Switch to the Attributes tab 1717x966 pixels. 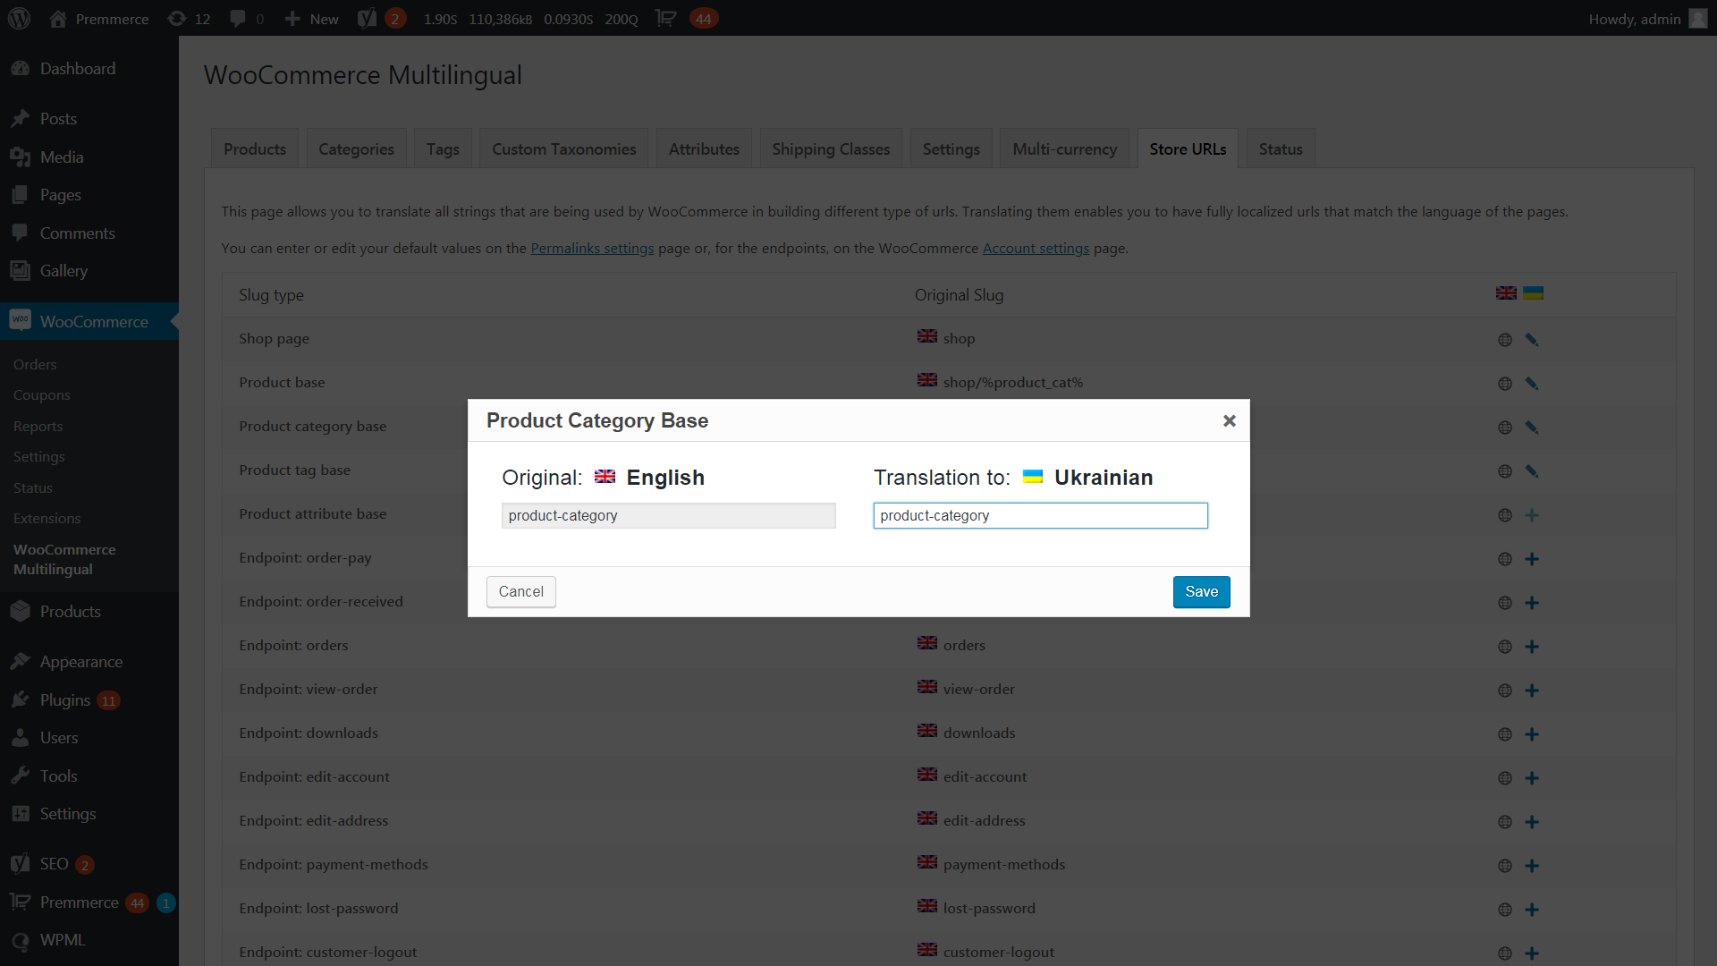[704, 149]
